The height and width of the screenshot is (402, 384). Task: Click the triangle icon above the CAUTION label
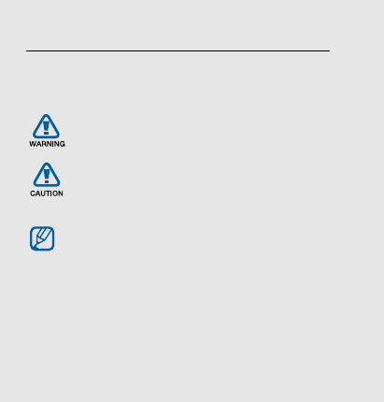[47, 175]
